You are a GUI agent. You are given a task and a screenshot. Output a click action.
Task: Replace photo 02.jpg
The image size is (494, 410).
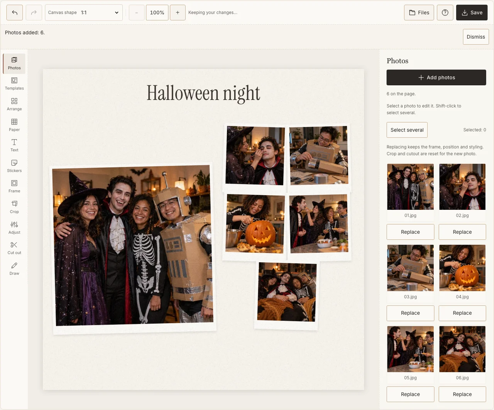pyautogui.click(x=462, y=232)
